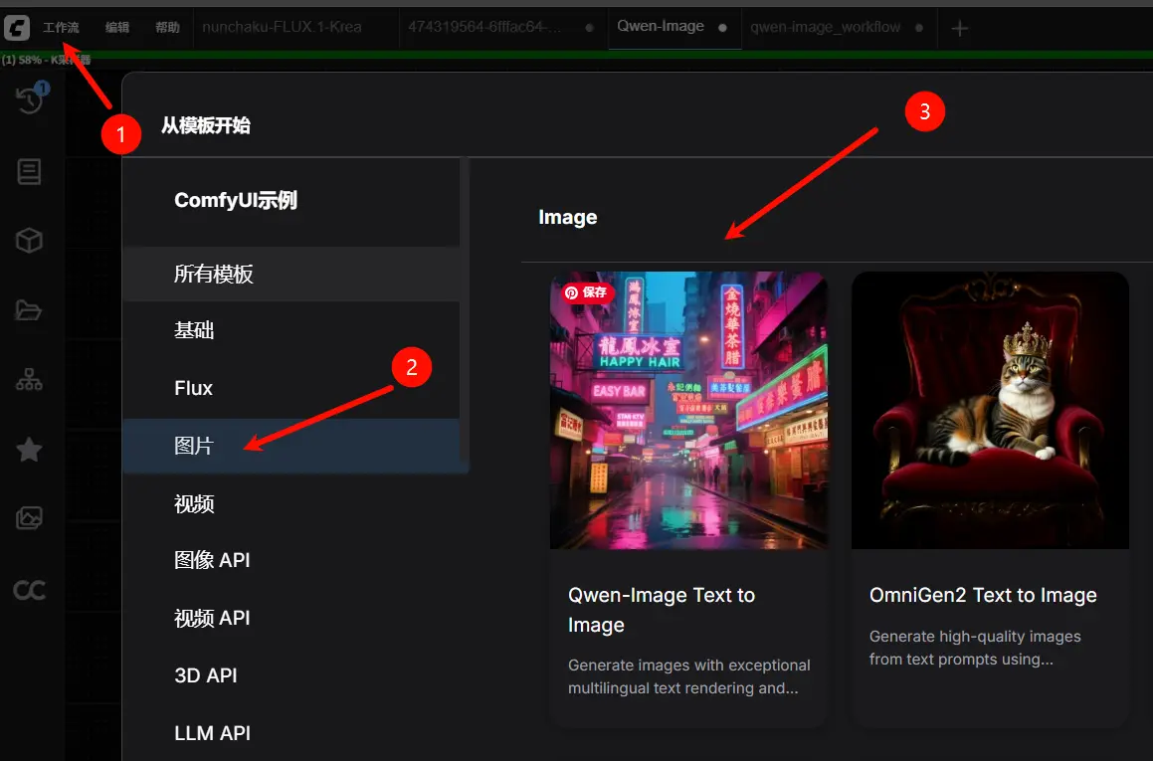Screen dimensions: 1153x761
Task: Open the workflow history panel with notification badge
Action: (28, 98)
